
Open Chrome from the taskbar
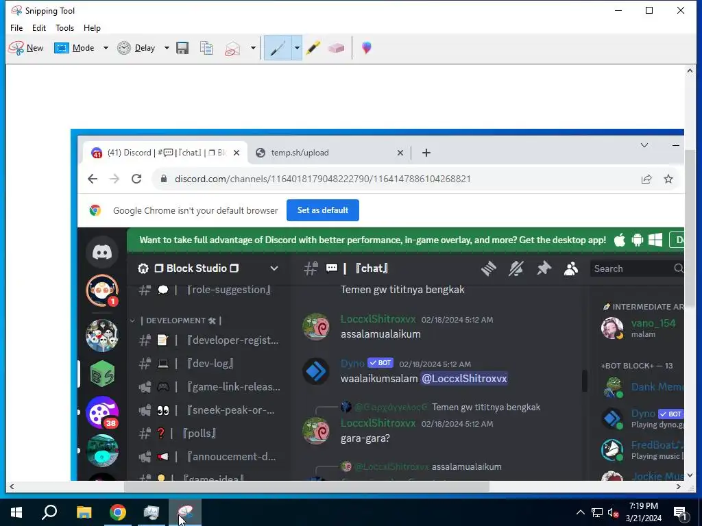tap(118, 512)
